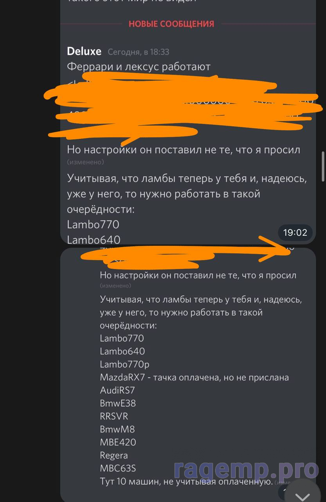326x502 pixels.
Task: Select the MBE420 list entry
Action: click(118, 442)
